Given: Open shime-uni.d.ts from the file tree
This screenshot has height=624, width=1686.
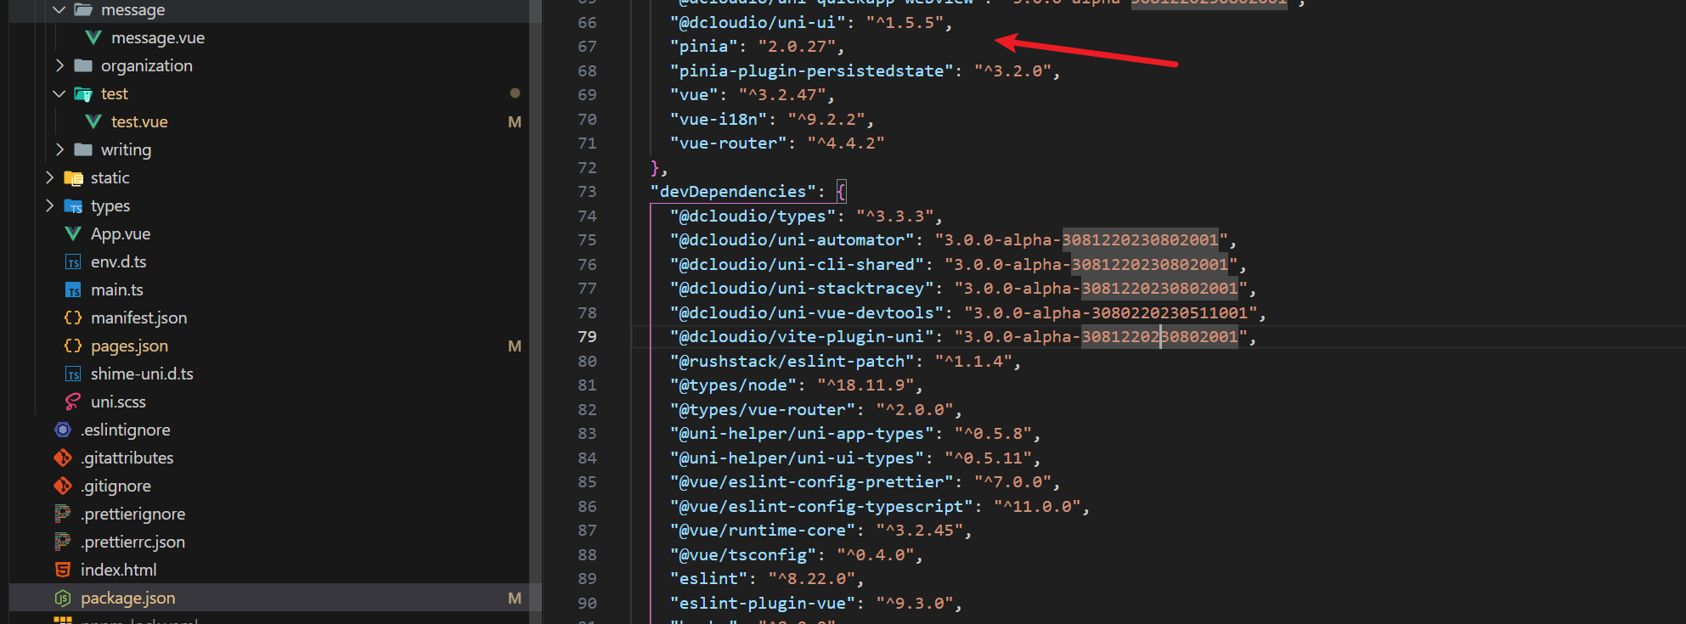Looking at the screenshot, I should 142,374.
